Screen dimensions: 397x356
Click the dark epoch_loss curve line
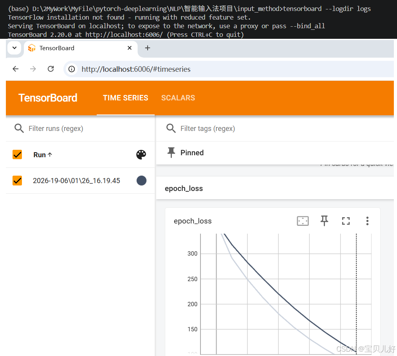pyautogui.click(x=278, y=294)
